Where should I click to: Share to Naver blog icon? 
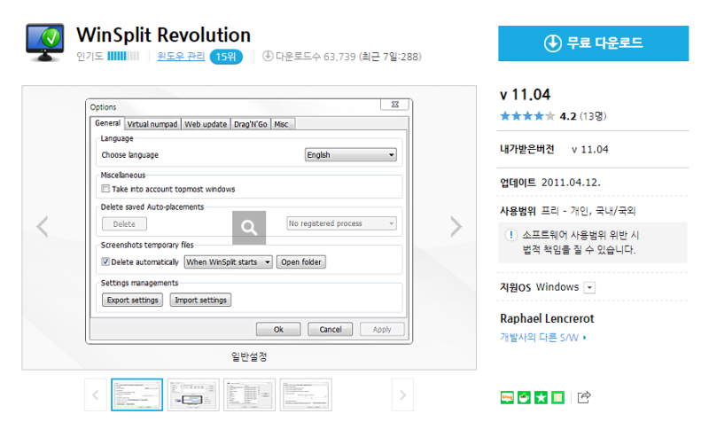click(x=507, y=397)
